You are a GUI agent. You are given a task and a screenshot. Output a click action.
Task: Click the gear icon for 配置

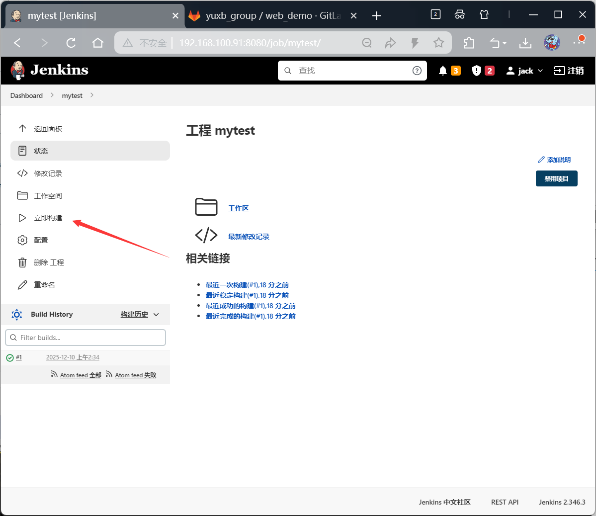[x=22, y=240]
